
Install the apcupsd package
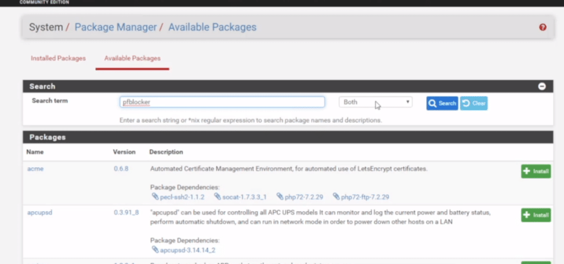(x=535, y=215)
